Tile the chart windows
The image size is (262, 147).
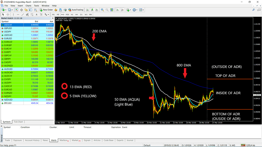click(x=112, y=10)
